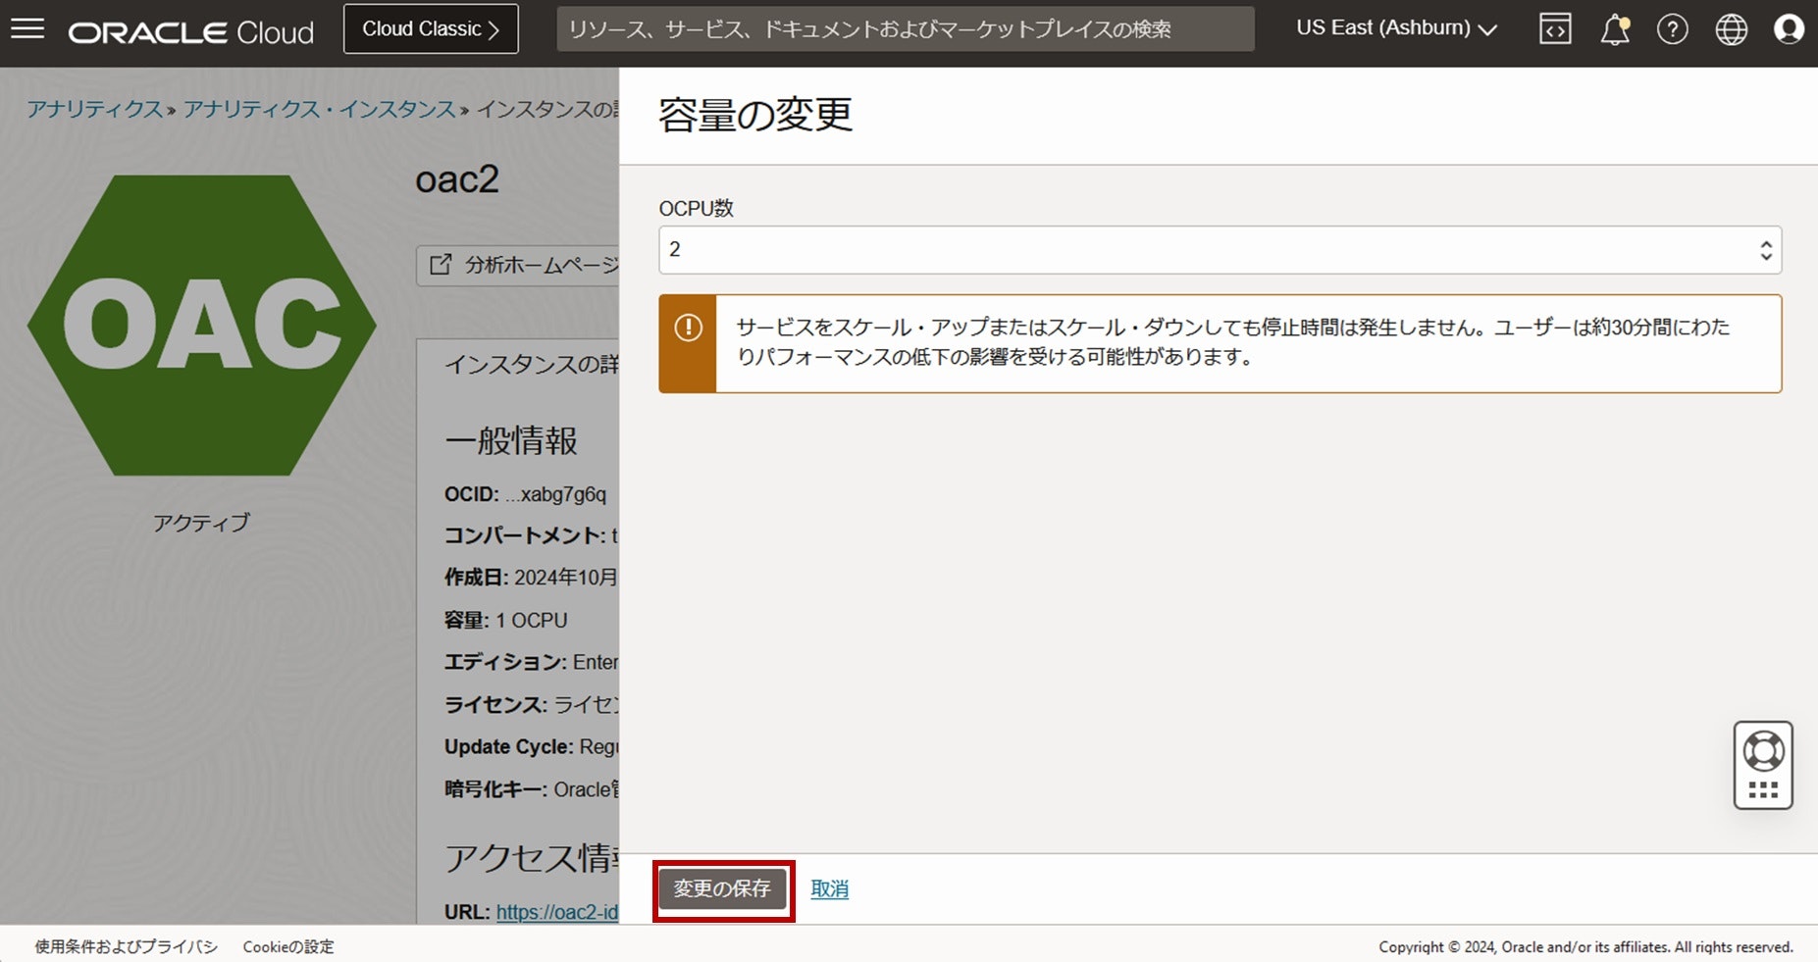Click the 取消 link
The width and height of the screenshot is (1818, 962).
coord(830,889)
